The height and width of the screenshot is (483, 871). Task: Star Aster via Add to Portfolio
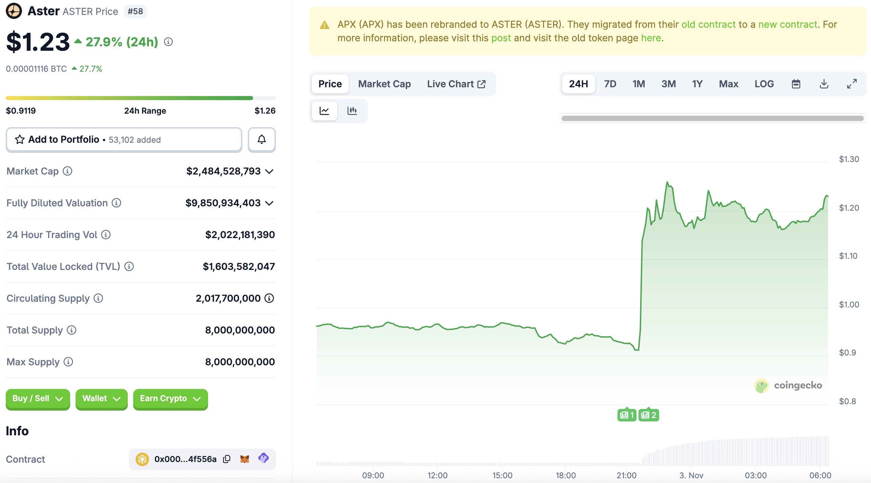pos(20,139)
